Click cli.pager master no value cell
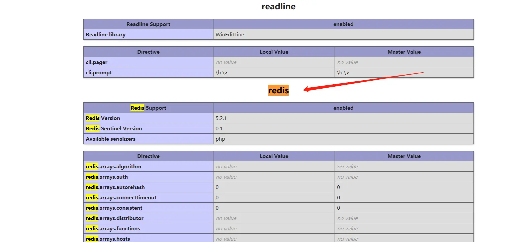This screenshot has width=532, height=242. 404,62
